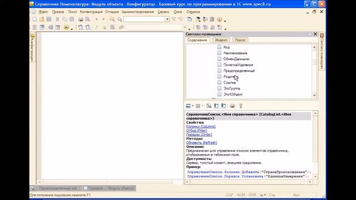The image size is (356, 200).
Task: Cut selection with the scissors icon
Action: pos(57,19)
